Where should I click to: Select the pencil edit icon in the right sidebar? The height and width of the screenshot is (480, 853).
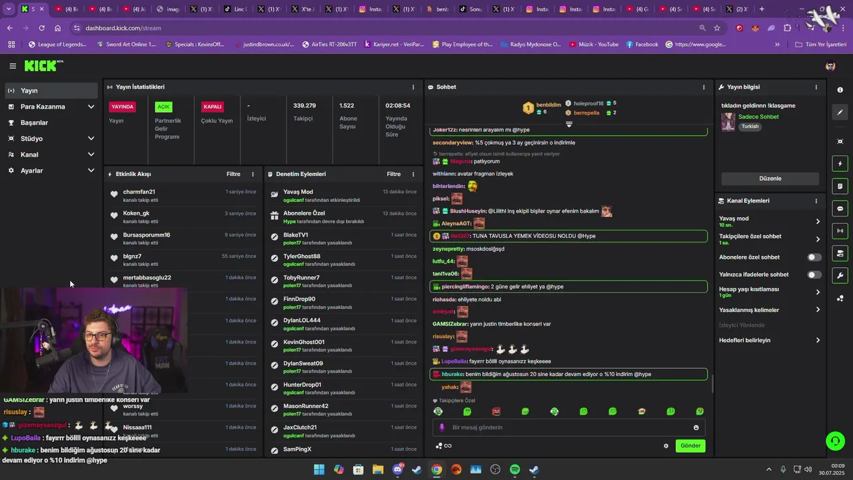[840, 113]
